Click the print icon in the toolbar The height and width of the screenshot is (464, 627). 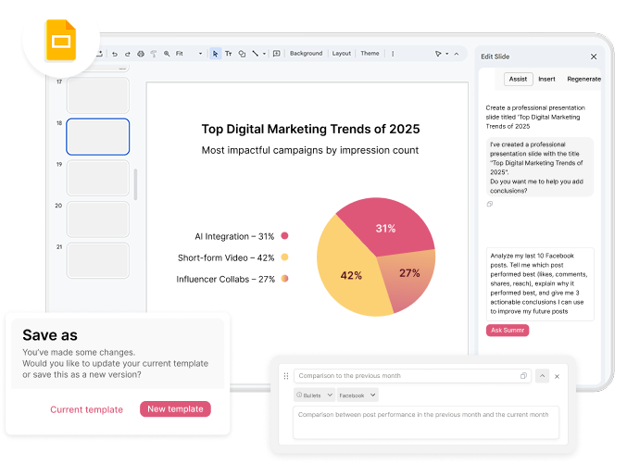pyautogui.click(x=140, y=54)
